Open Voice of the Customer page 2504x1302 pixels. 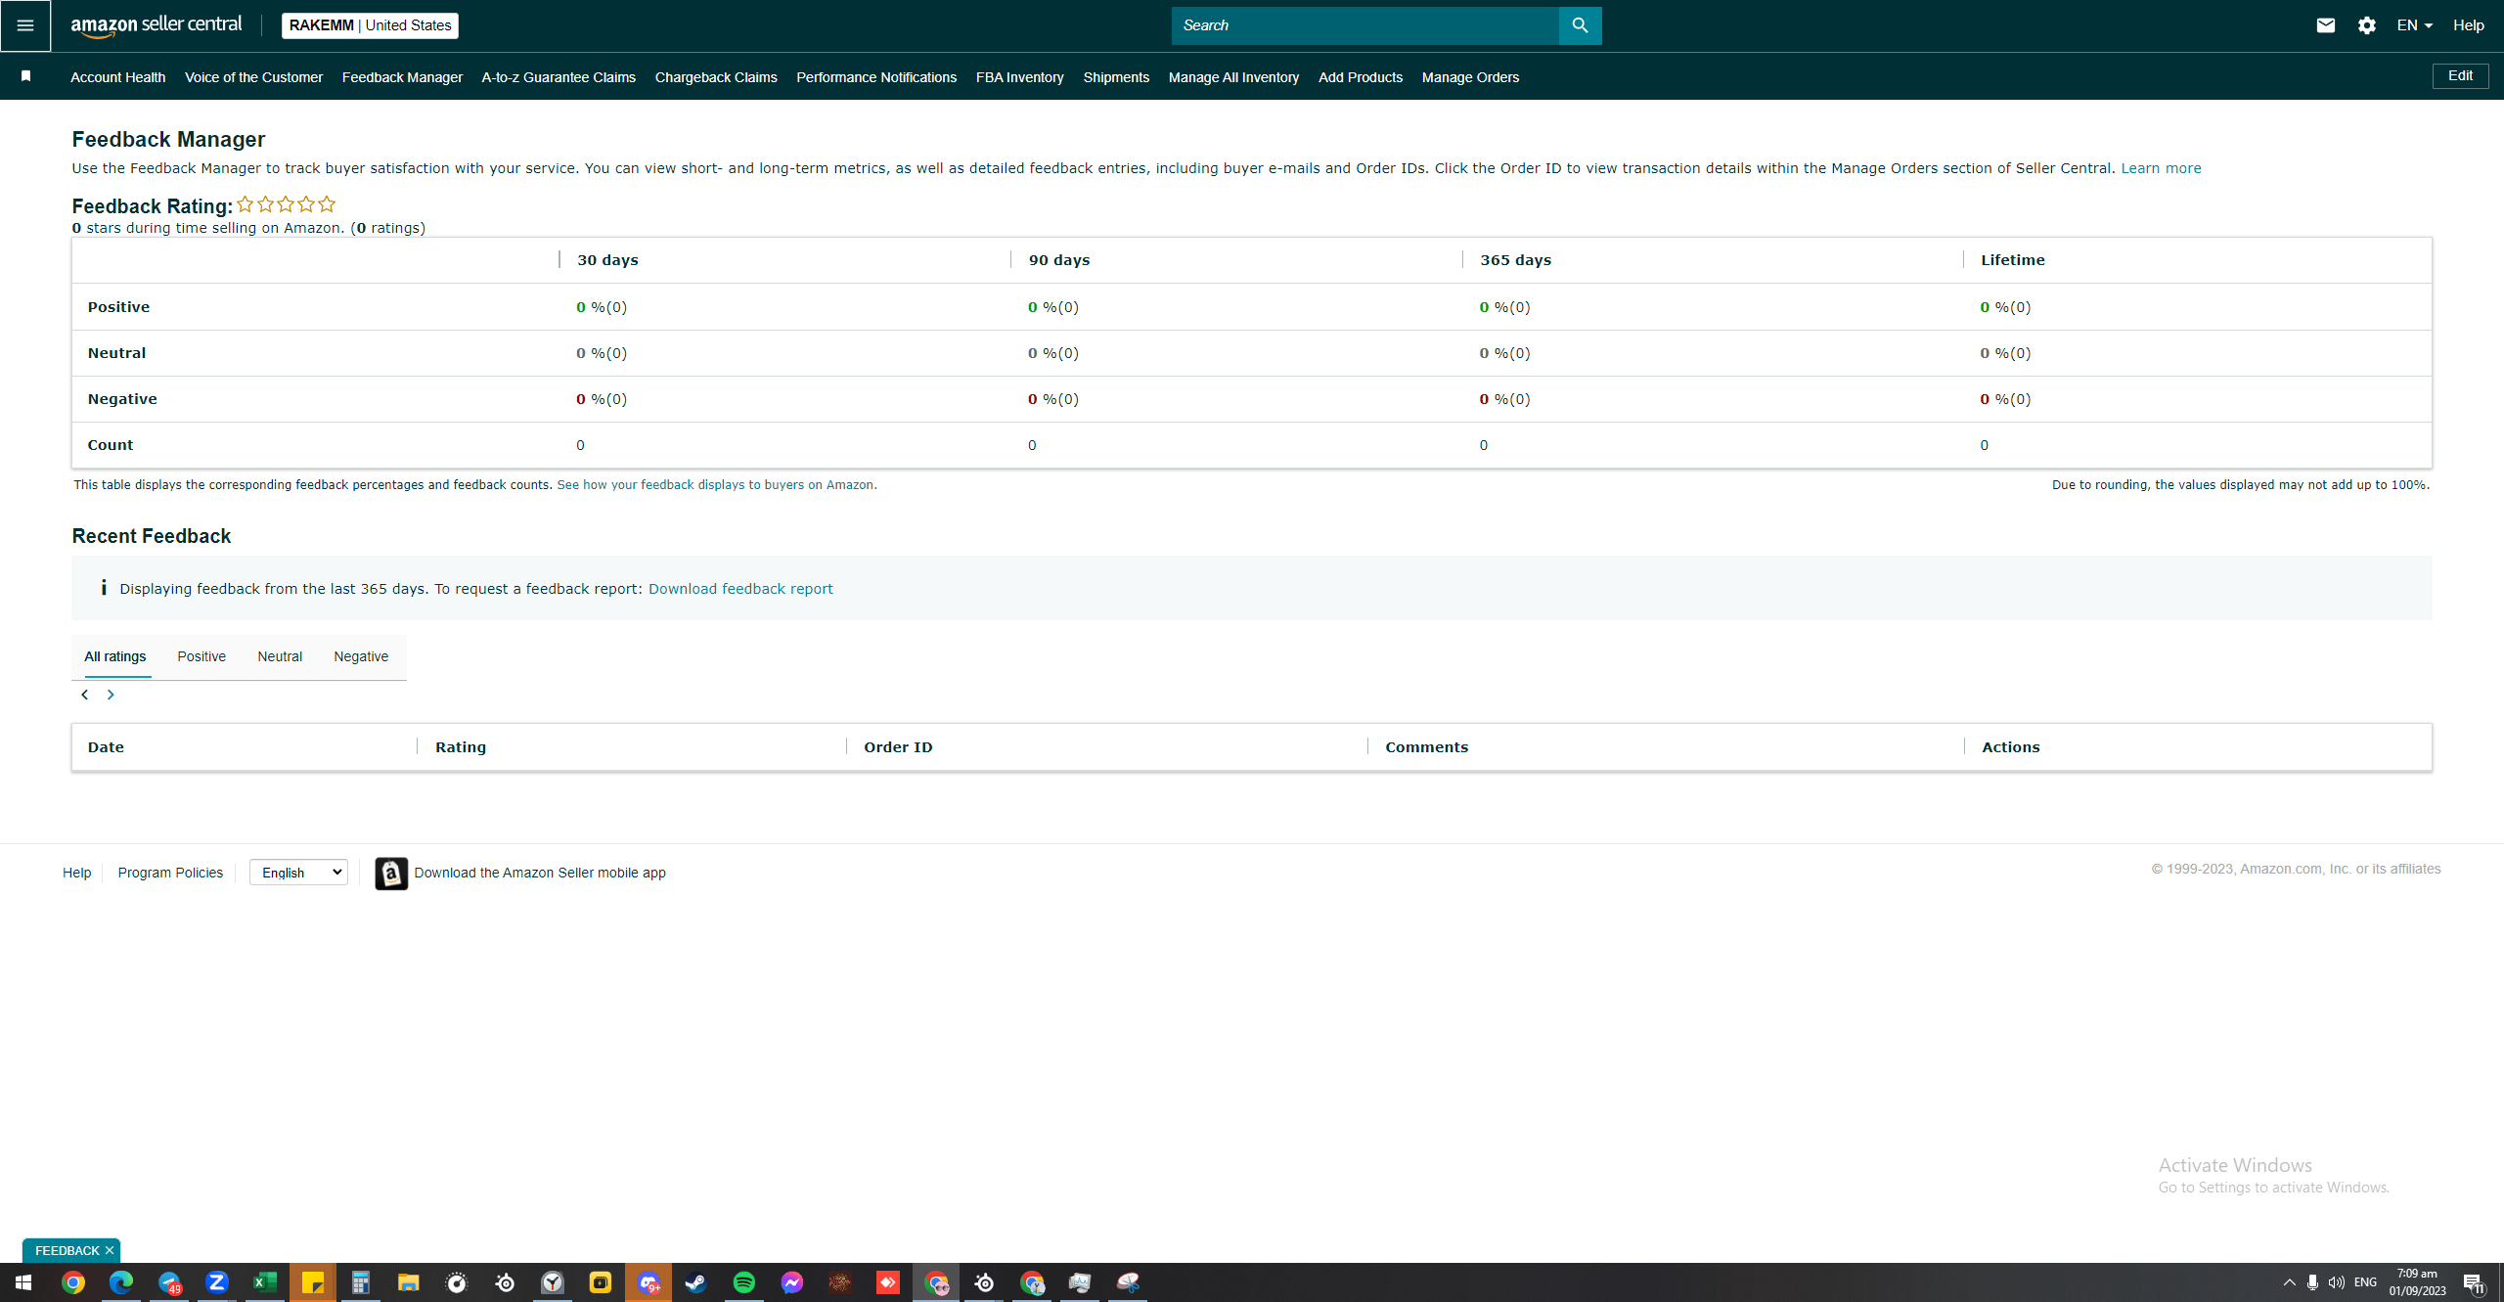[x=253, y=77]
